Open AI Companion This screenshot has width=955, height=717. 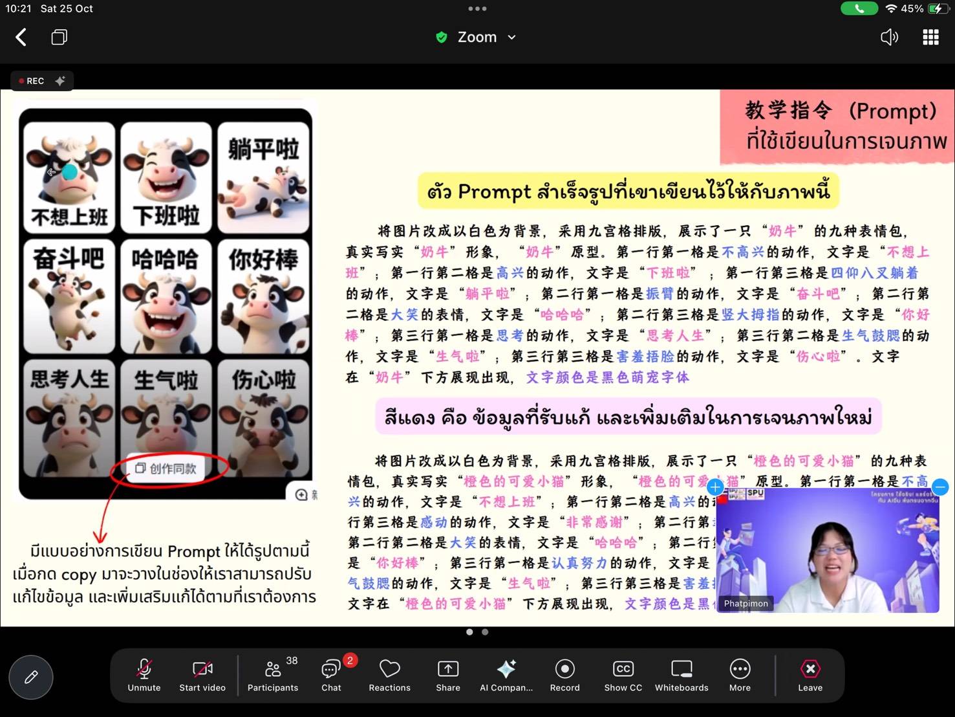506,676
